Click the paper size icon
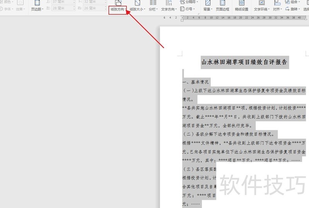The height and width of the screenshot is (208, 309). pos(138,3)
